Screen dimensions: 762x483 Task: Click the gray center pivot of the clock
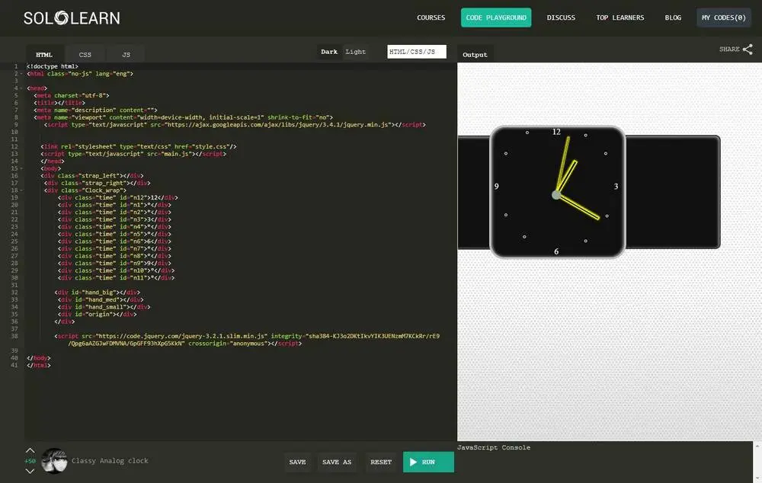(556, 195)
